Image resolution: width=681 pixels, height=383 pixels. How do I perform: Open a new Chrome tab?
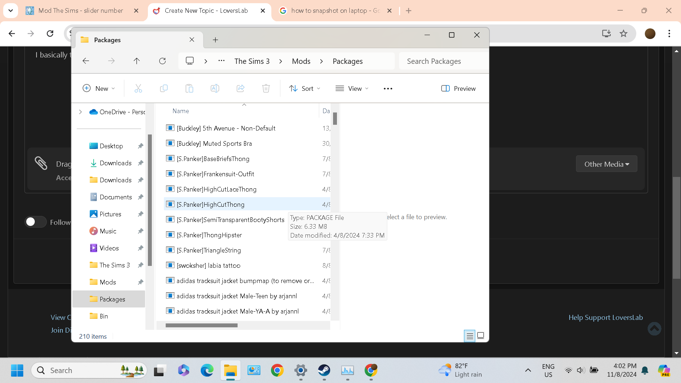point(409,11)
